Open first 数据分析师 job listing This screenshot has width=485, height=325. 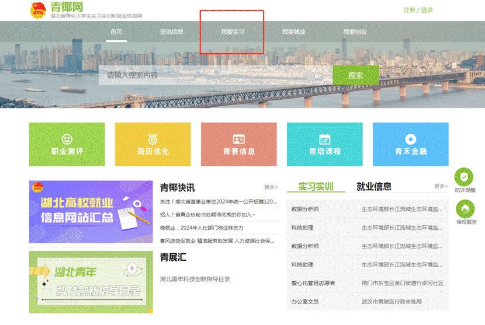pyautogui.click(x=305, y=209)
